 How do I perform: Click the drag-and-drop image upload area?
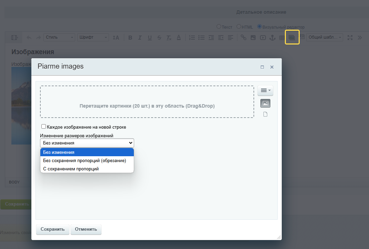tap(147, 102)
